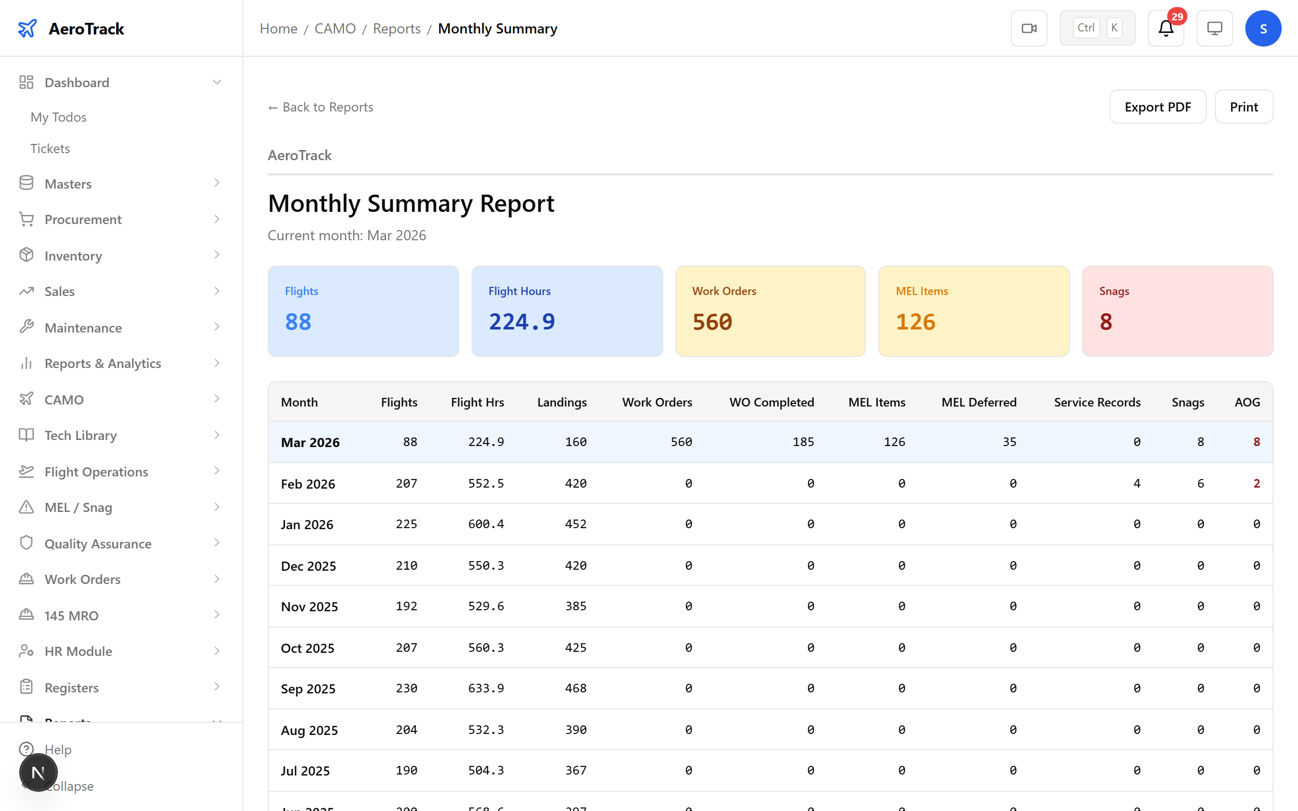The width and height of the screenshot is (1298, 811).
Task: Click the Reports breadcrumb link
Action: click(396, 28)
